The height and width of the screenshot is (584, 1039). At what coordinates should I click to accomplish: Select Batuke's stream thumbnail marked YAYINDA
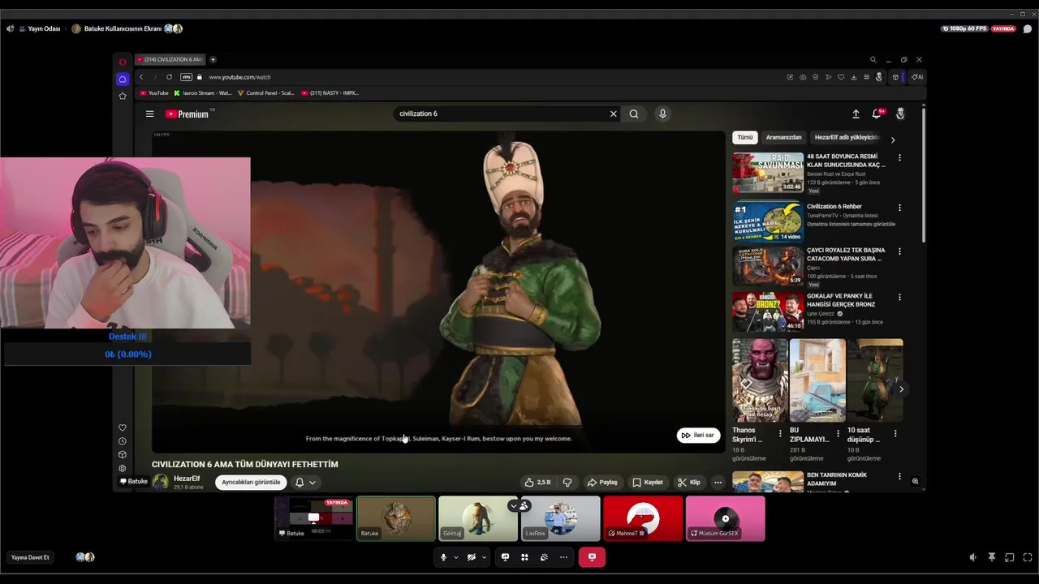[x=313, y=518]
